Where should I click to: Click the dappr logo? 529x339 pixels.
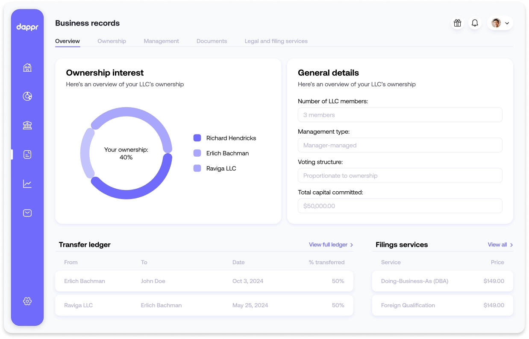(27, 27)
